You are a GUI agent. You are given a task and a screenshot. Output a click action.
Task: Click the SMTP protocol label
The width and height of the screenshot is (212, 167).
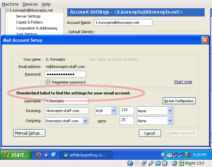[102, 122]
